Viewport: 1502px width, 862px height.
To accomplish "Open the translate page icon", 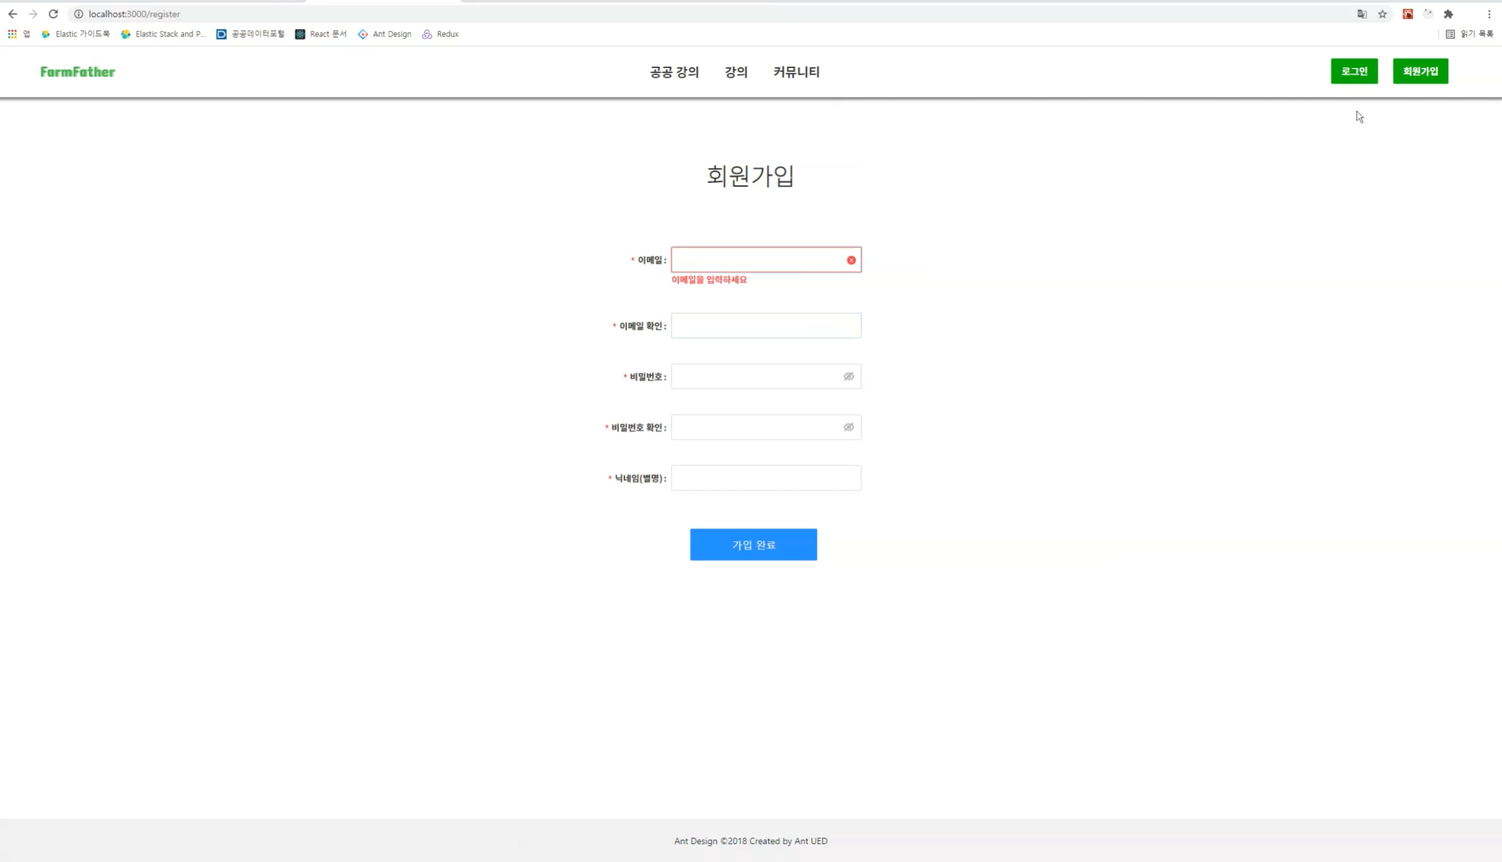I will (1362, 14).
